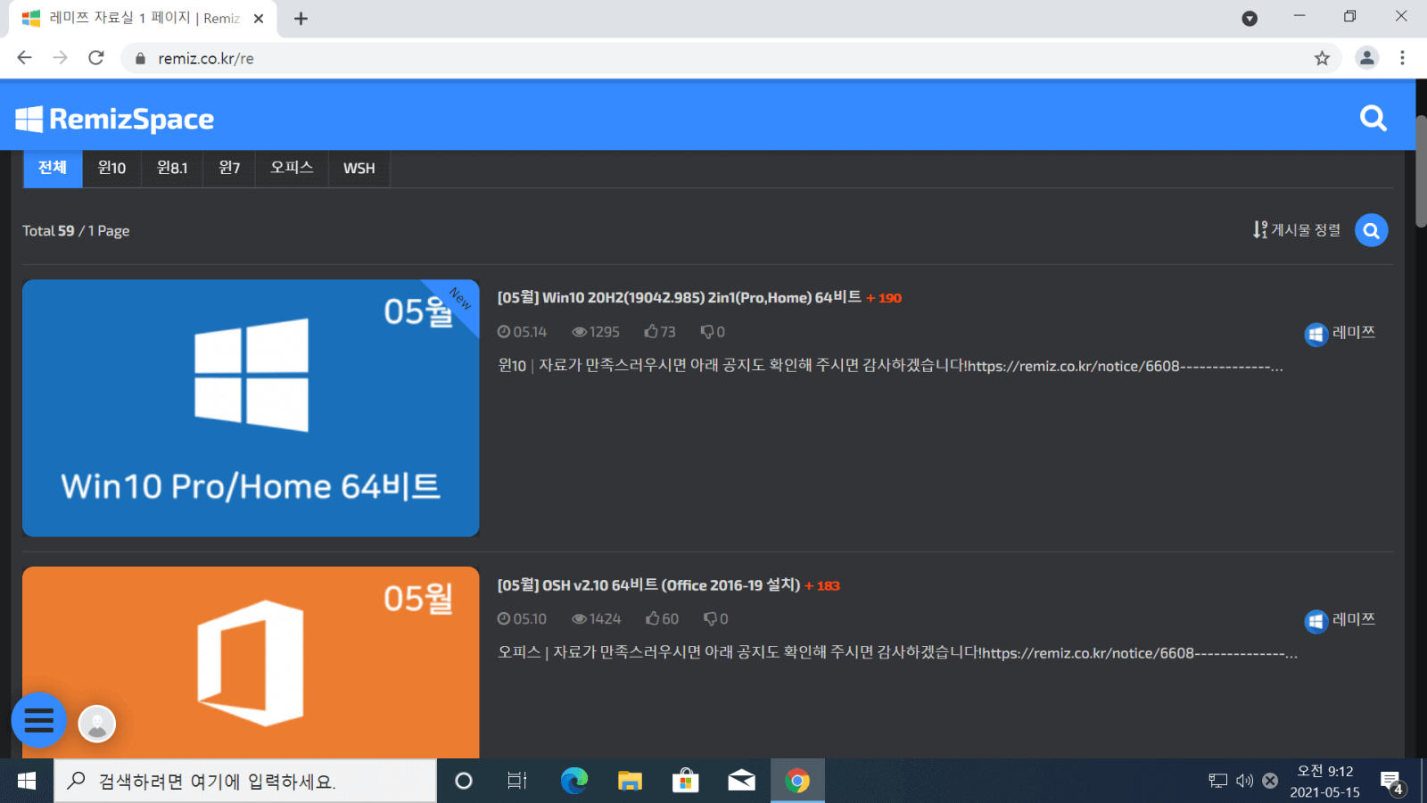Open the OSH v2.10 64비트 post title
Viewport: 1427px width, 803px height.
point(648,584)
